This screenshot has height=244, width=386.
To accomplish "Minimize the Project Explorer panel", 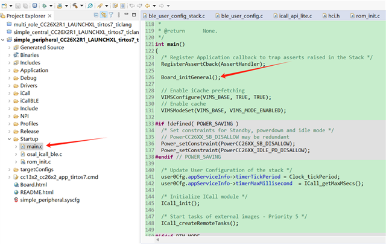I will coord(126,14).
